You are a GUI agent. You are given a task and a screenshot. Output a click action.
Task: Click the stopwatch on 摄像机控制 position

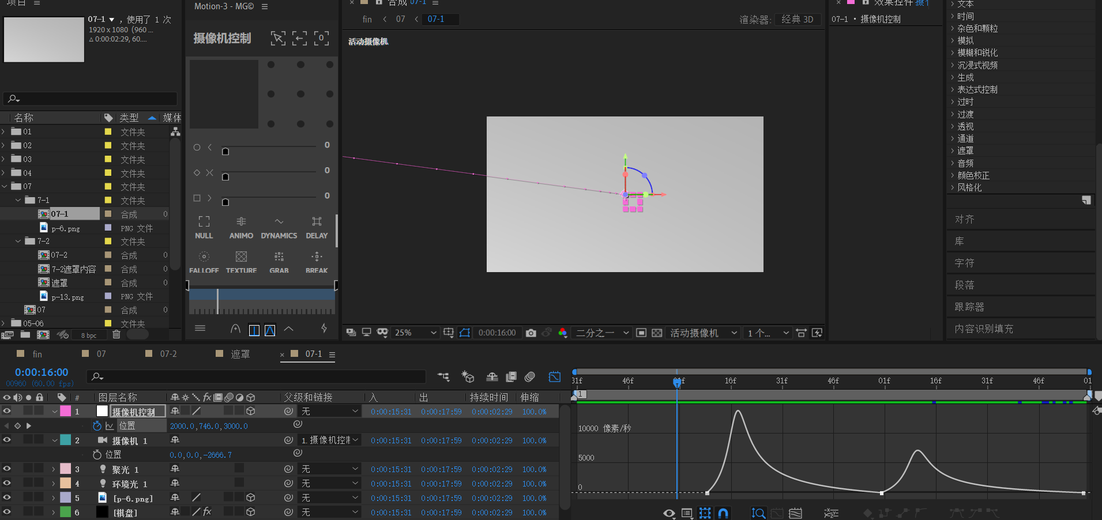97,426
